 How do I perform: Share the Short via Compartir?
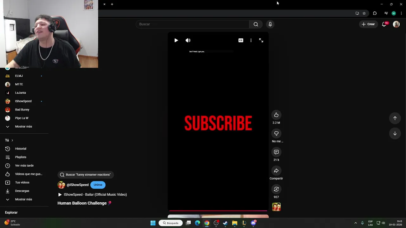click(x=276, y=171)
